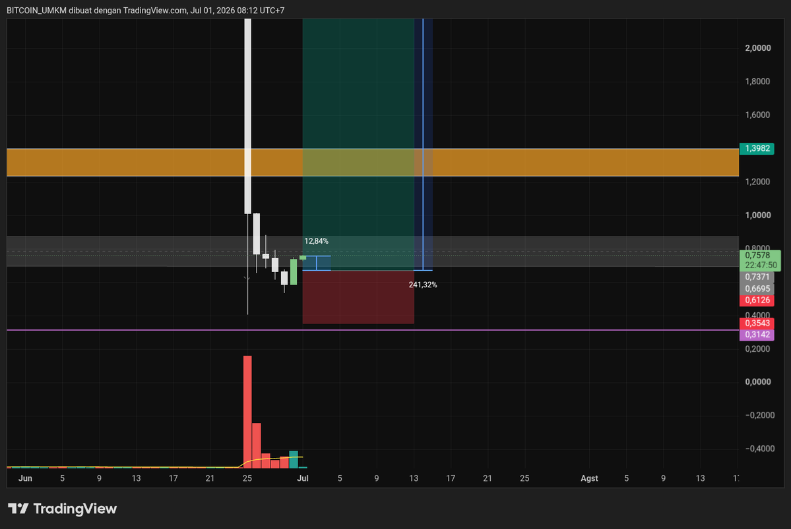Select the 1,8000 price scale label
Viewport: 791px width, 529px height.
[x=758, y=81]
